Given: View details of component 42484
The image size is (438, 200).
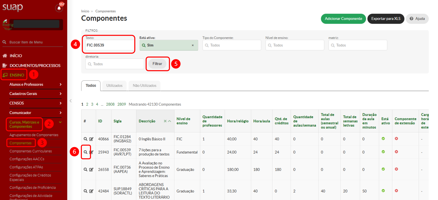Looking at the screenshot, I should tap(85, 191).
